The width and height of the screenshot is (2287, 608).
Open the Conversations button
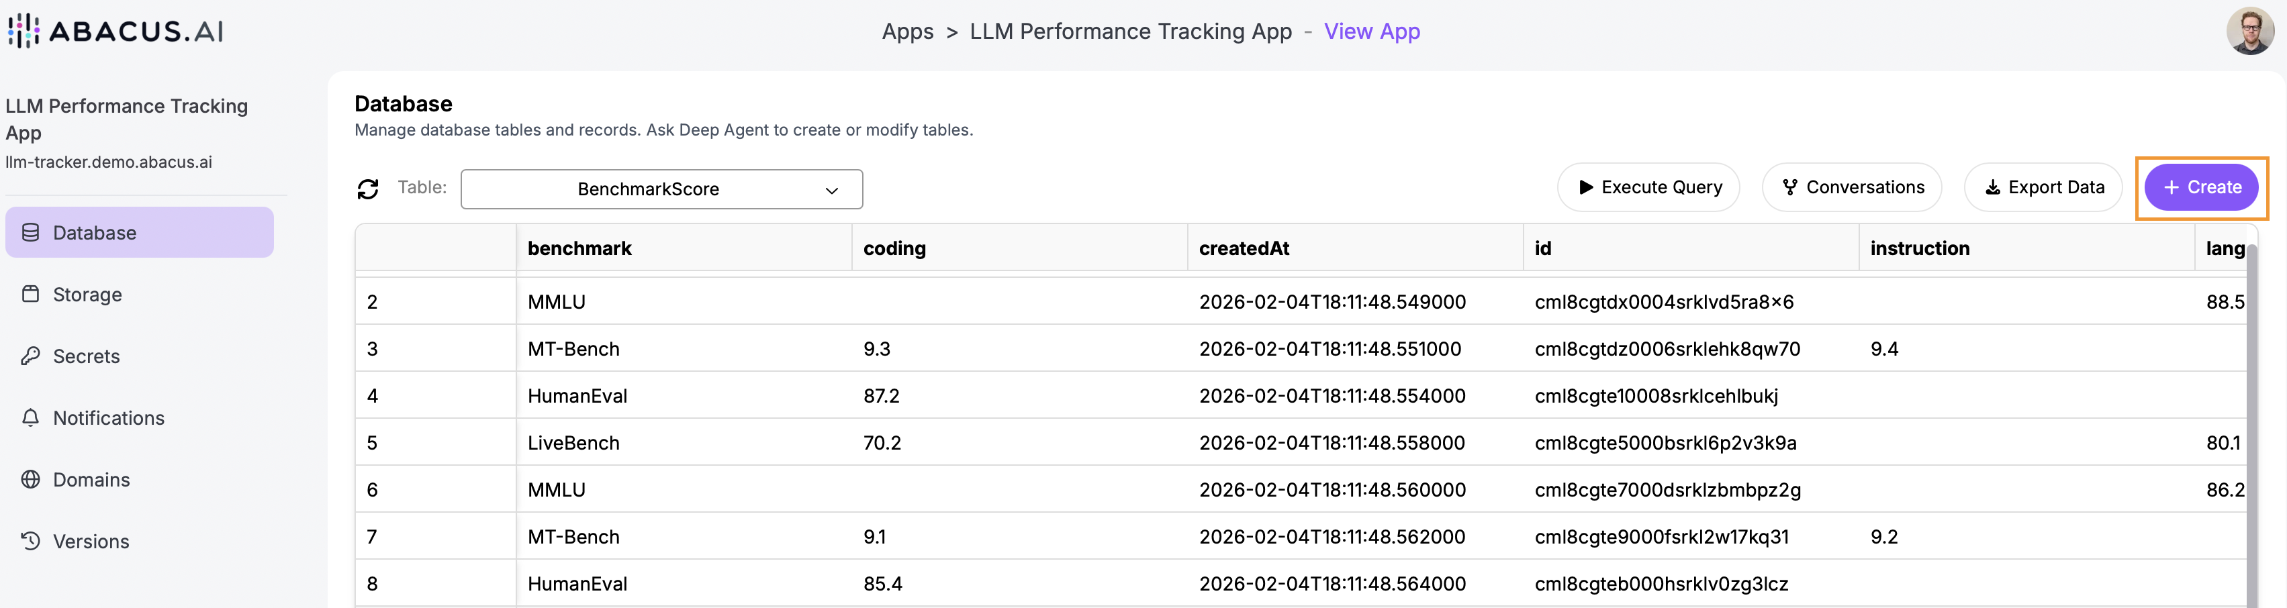(x=1852, y=187)
